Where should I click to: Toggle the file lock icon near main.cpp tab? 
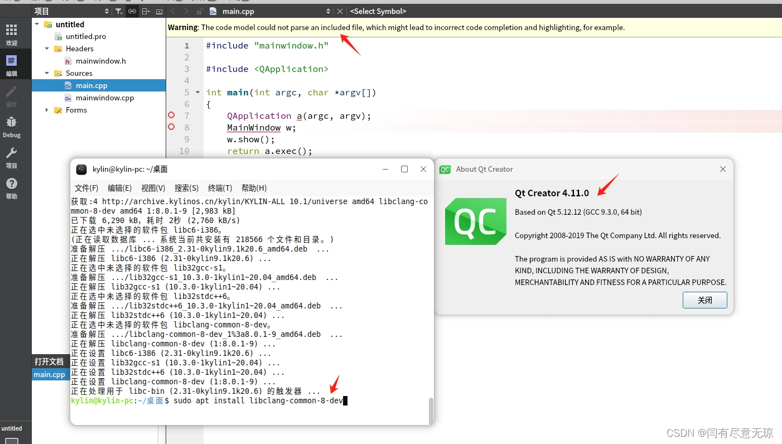click(x=199, y=11)
